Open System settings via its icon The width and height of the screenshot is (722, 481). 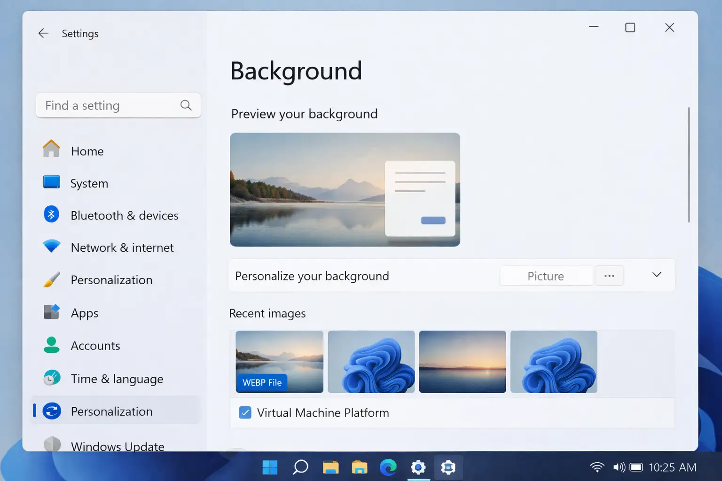[50, 182]
